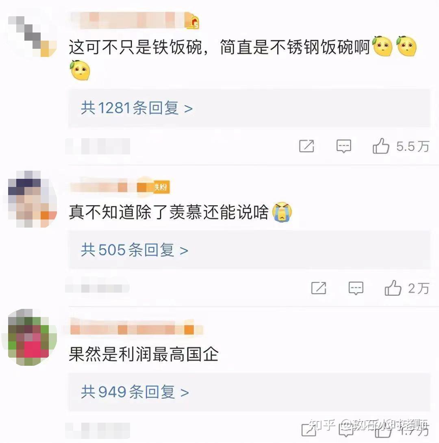The image size is (439, 443).
Task: Open the third commenter's blurred username
Action: (137, 328)
